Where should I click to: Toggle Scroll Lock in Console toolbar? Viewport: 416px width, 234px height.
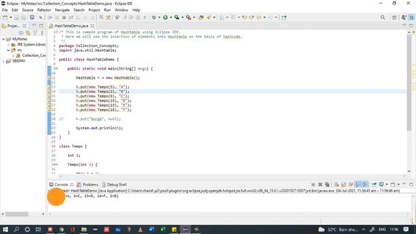(x=344, y=185)
